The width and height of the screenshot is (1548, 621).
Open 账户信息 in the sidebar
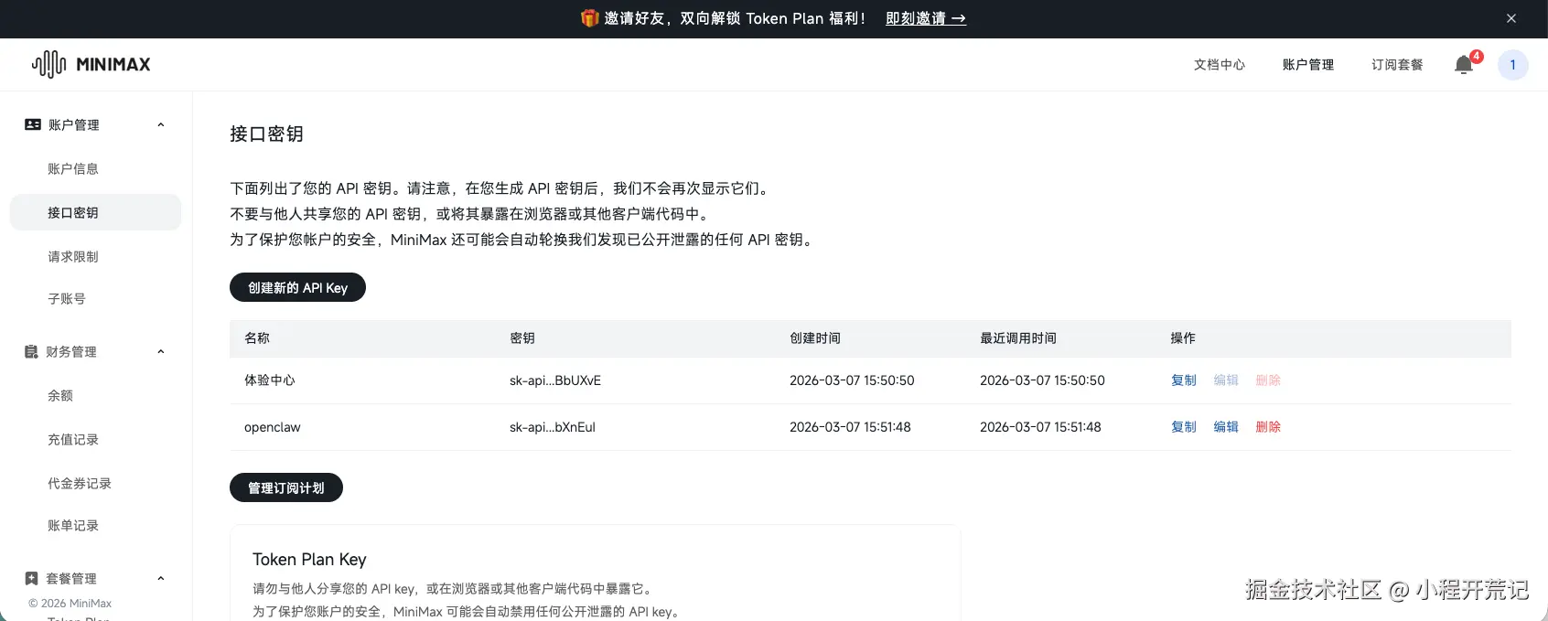[x=73, y=168]
